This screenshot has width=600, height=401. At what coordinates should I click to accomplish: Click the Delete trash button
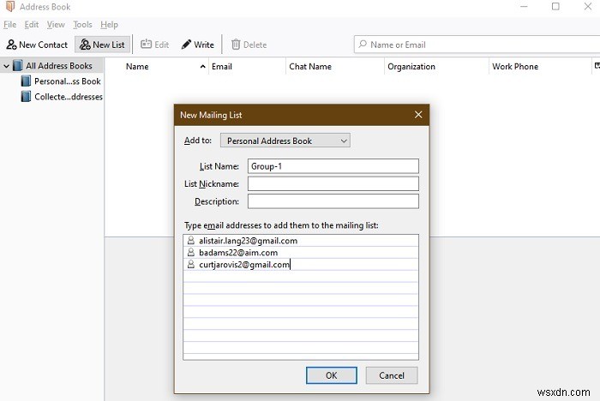(249, 45)
